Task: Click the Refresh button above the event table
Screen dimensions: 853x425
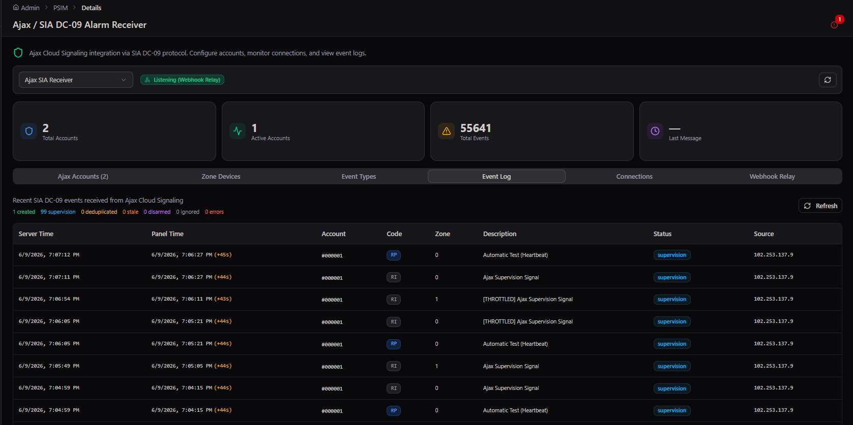Action: [x=820, y=206]
